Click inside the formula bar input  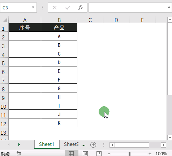[128, 8]
